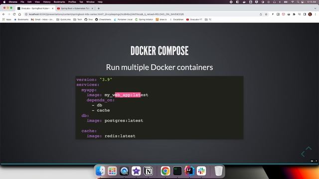Open the Chrome profile avatar
This screenshot has height=179, width=319.
(310, 14)
